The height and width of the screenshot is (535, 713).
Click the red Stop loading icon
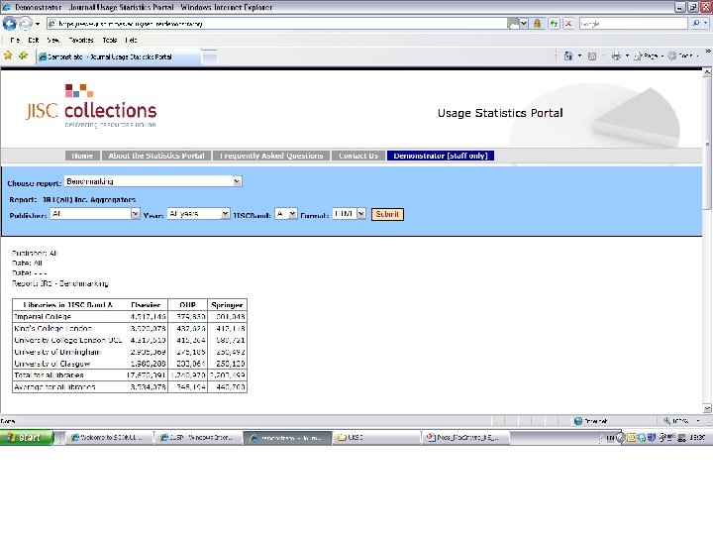568,24
